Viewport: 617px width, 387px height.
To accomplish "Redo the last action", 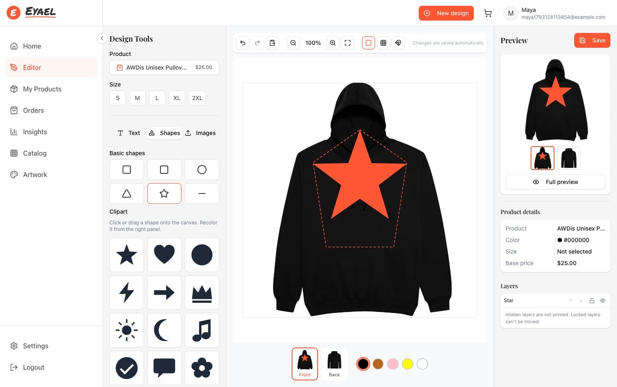I will 257,43.
